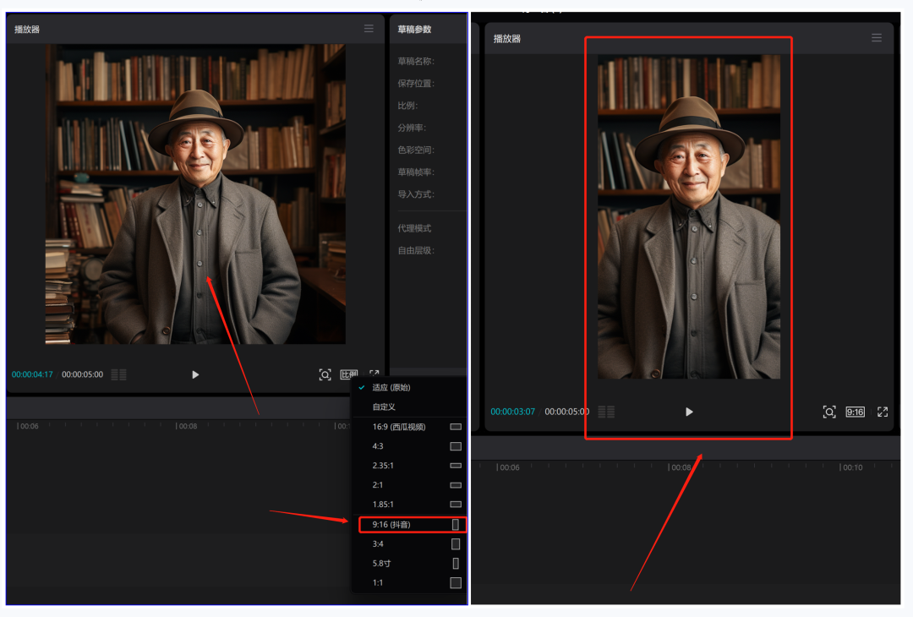Select 自定义 ratio option
Viewport: 913px width, 617px height.
pos(384,407)
